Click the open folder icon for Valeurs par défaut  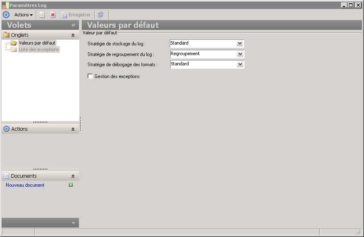[14, 43]
